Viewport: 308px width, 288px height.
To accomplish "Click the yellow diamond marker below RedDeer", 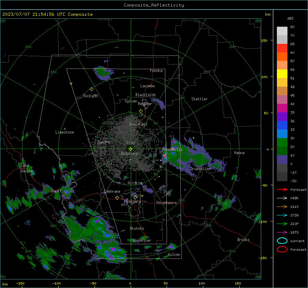I will coord(141,111).
